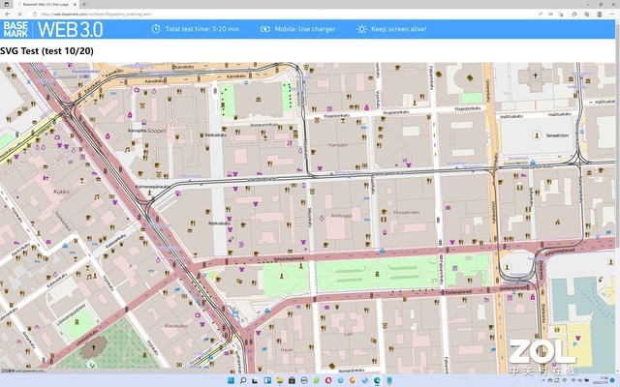Select the Basemark Web 3.0 Main page tab
Image resolution: width=620 pixels, height=387 pixels.
click(x=46, y=4)
